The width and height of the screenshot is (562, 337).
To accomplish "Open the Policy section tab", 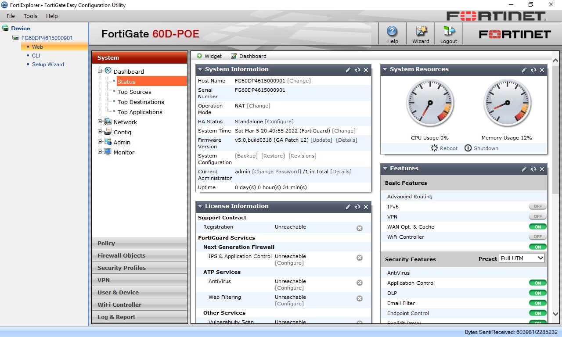I will pos(140,243).
